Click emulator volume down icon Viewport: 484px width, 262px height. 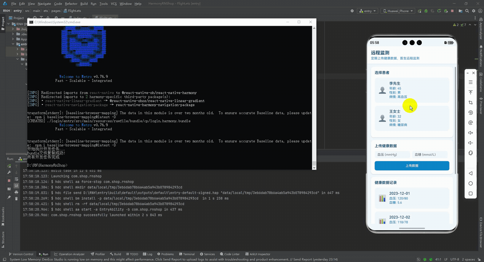click(471, 143)
